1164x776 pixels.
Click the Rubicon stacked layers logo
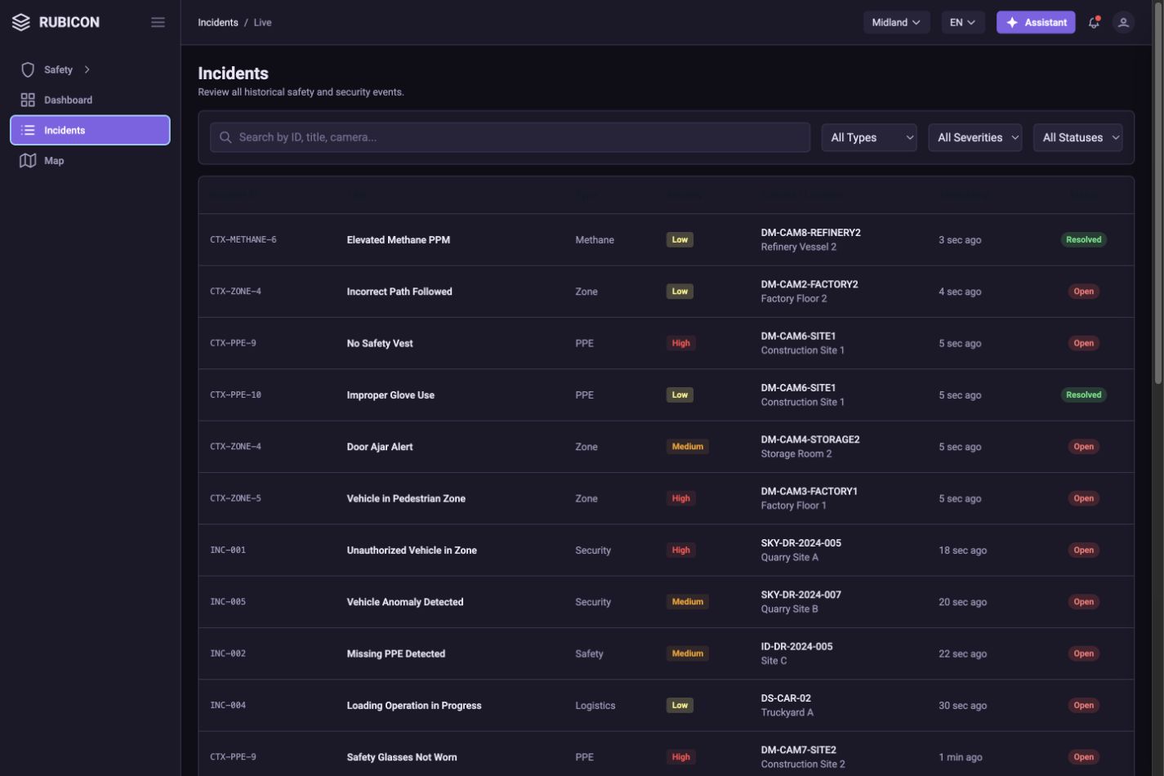coord(21,22)
